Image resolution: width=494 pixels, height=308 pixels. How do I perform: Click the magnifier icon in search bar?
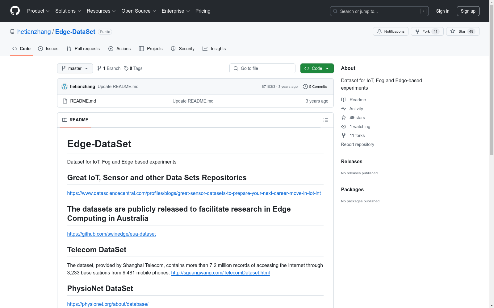tap(335, 11)
